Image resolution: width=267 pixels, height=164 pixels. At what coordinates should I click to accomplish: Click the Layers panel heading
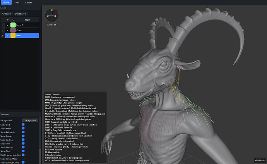click(3, 8)
